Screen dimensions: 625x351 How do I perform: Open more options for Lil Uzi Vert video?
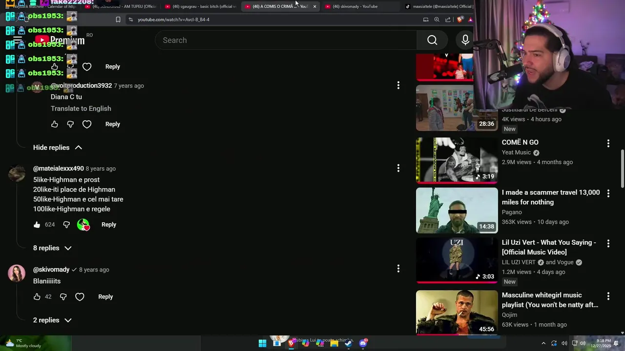pyautogui.click(x=608, y=243)
